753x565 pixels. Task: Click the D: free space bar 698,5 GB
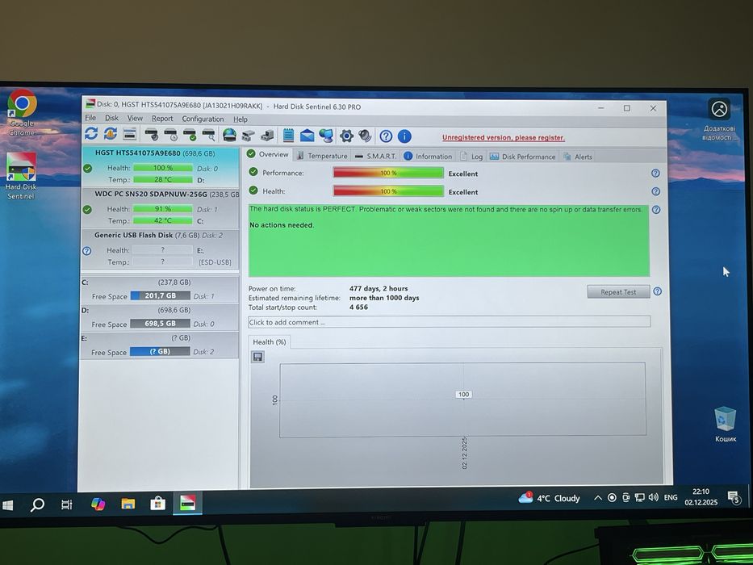pyautogui.click(x=161, y=324)
